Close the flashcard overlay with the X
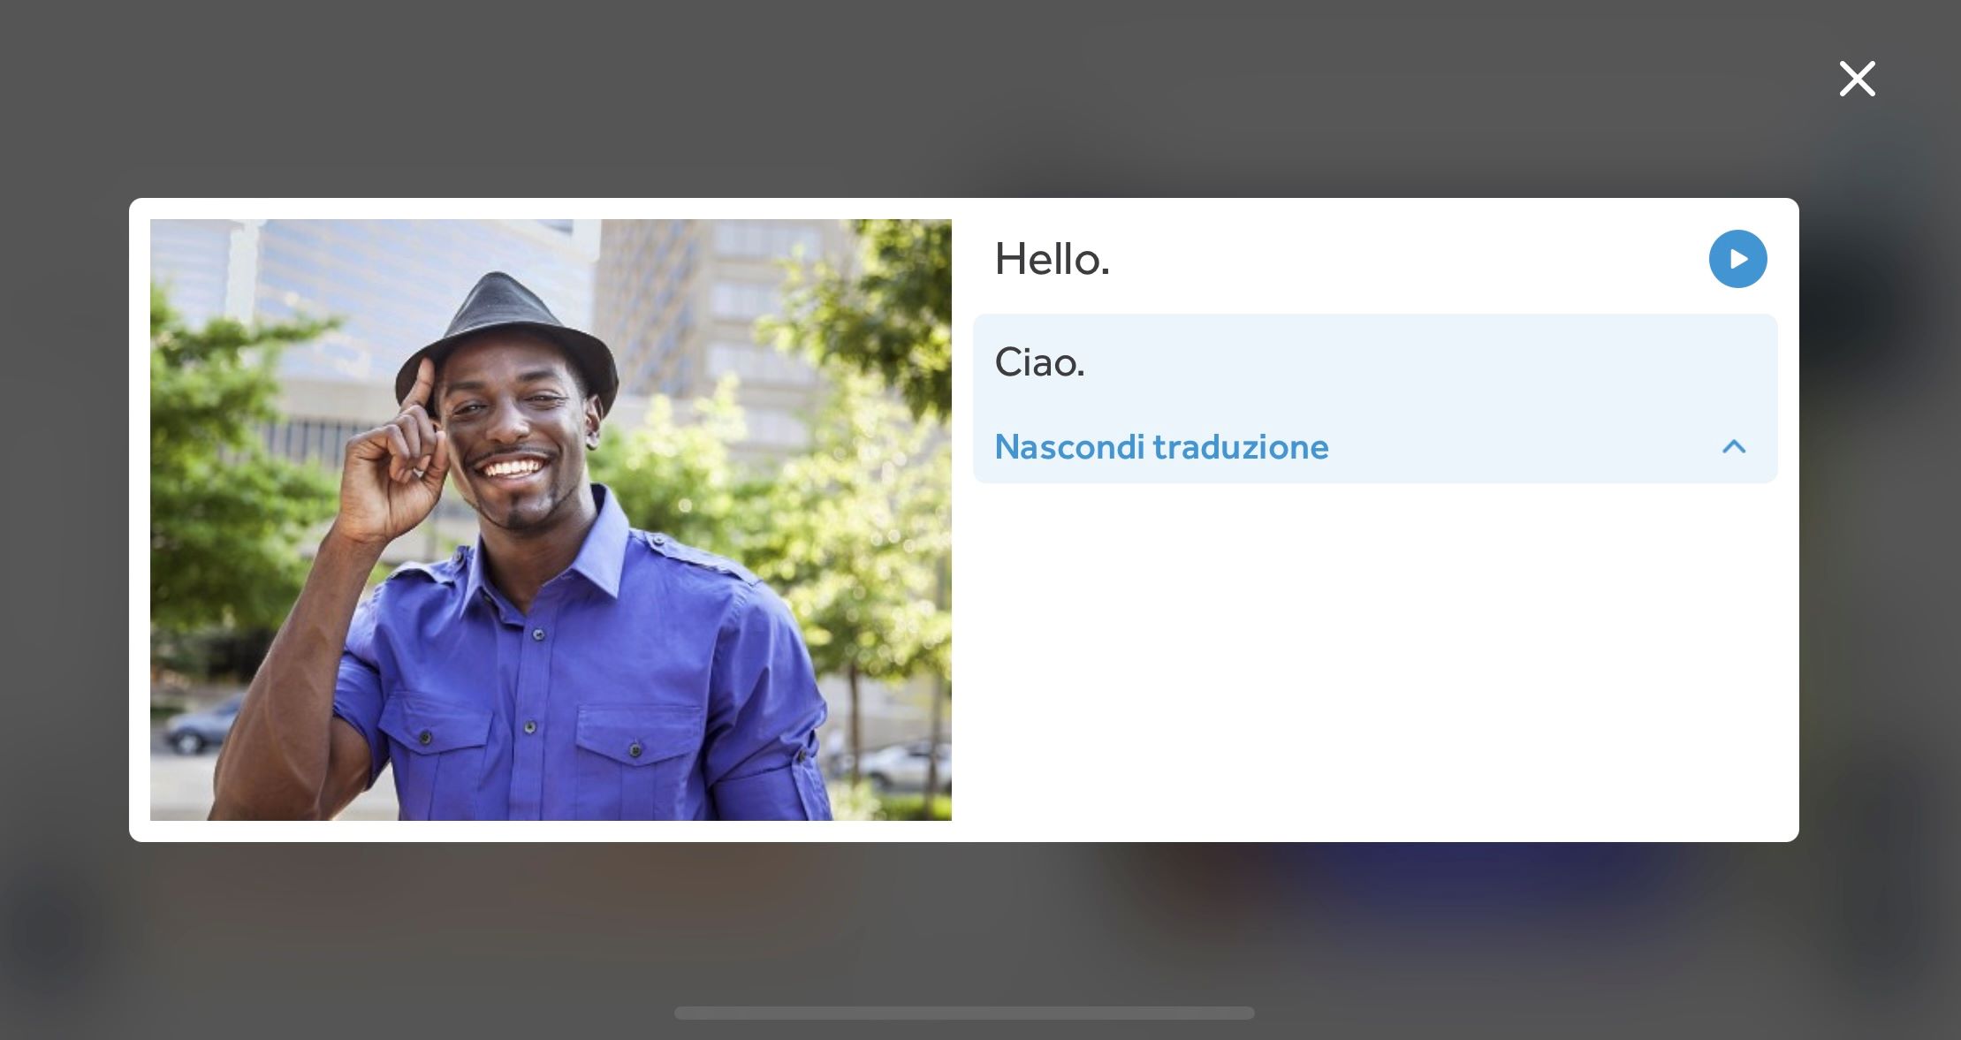 tap(1857, 79)
